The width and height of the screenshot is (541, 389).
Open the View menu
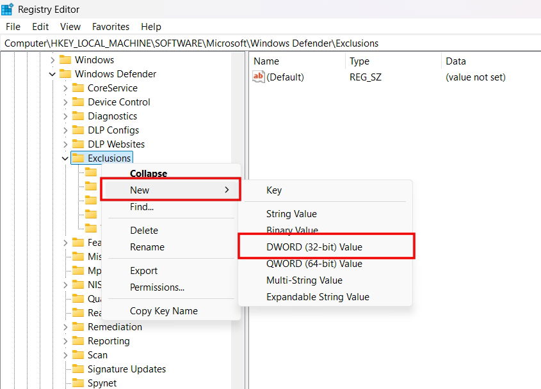tap(70, 27)
